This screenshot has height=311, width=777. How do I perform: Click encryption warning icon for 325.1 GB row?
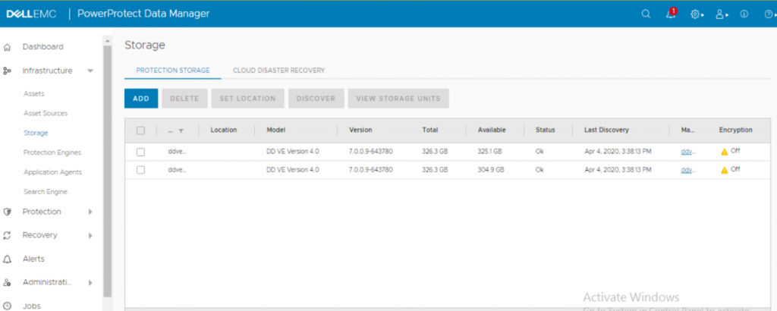(724, 152)
